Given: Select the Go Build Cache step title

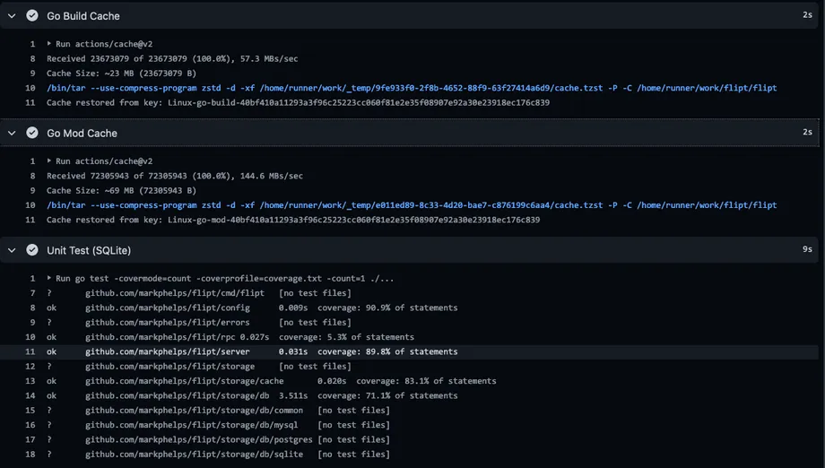Looking at the screenshot, I should click(83, 16).
